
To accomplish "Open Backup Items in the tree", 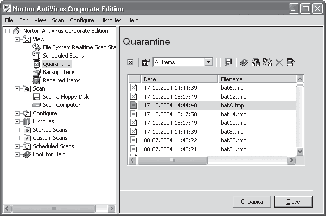I will 59,72.
